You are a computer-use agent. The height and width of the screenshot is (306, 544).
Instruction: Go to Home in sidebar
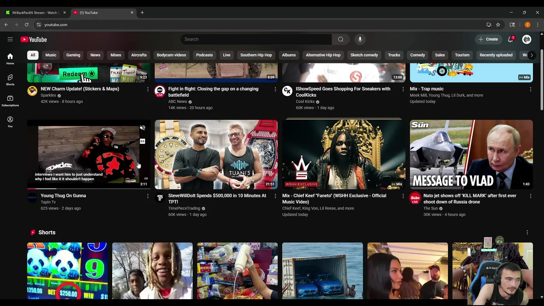point(10,59)
